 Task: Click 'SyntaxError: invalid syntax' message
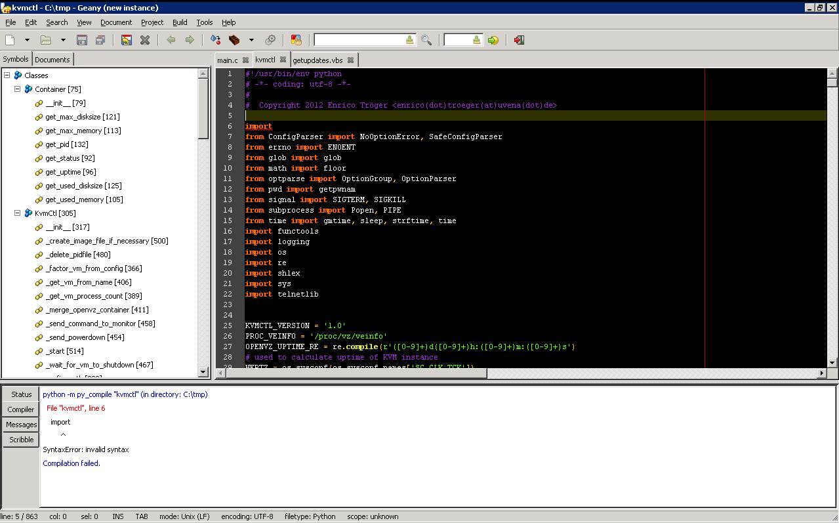pyautogui.click(x=86, y=450)
